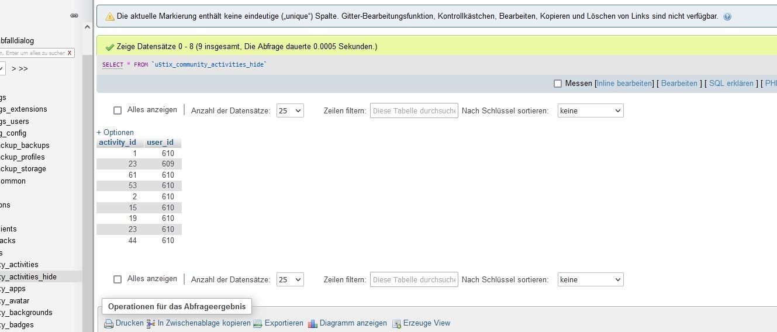Click the copy to clipboard icon
Screen dimensions: 777x332
click(x=151, y=324)
